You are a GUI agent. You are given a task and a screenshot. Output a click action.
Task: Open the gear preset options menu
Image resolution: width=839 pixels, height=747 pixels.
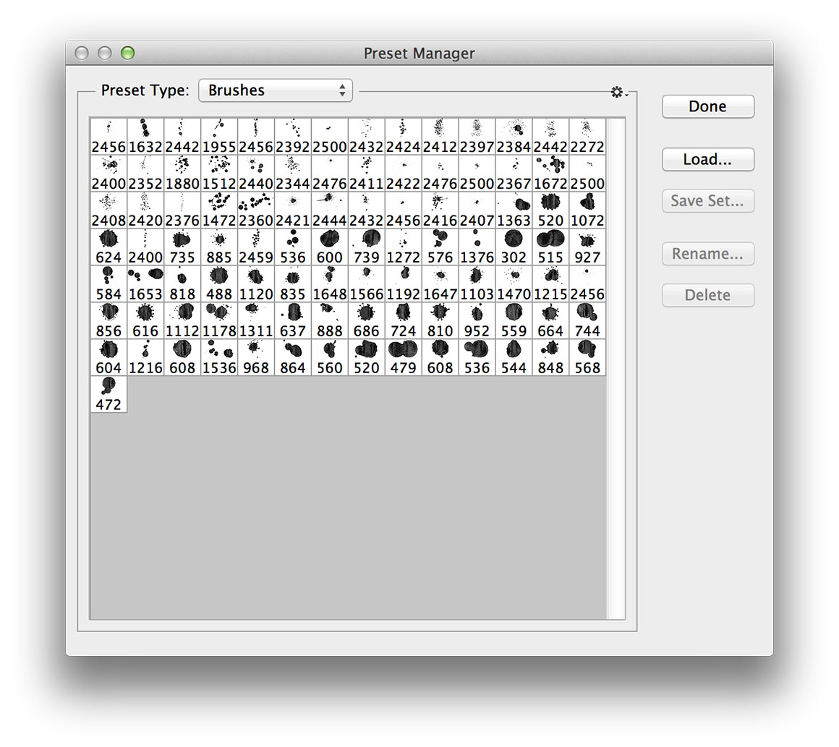(x=618, y=93)
